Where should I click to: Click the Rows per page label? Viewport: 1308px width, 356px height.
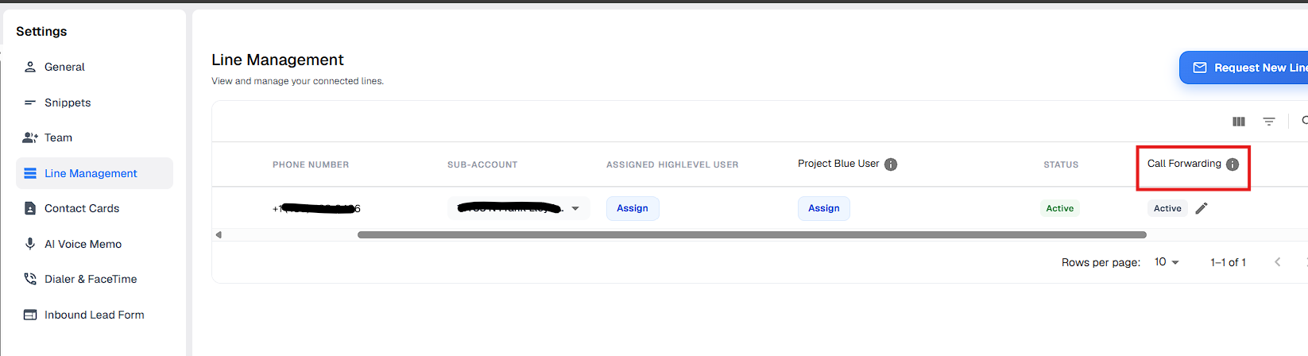[1101, 262]
